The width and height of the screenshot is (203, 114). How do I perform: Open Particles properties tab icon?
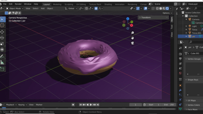coord(180,95)
